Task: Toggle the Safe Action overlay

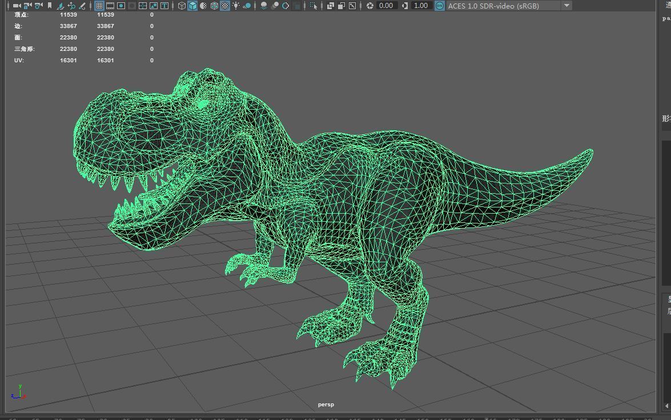Action: click(153, 6)
